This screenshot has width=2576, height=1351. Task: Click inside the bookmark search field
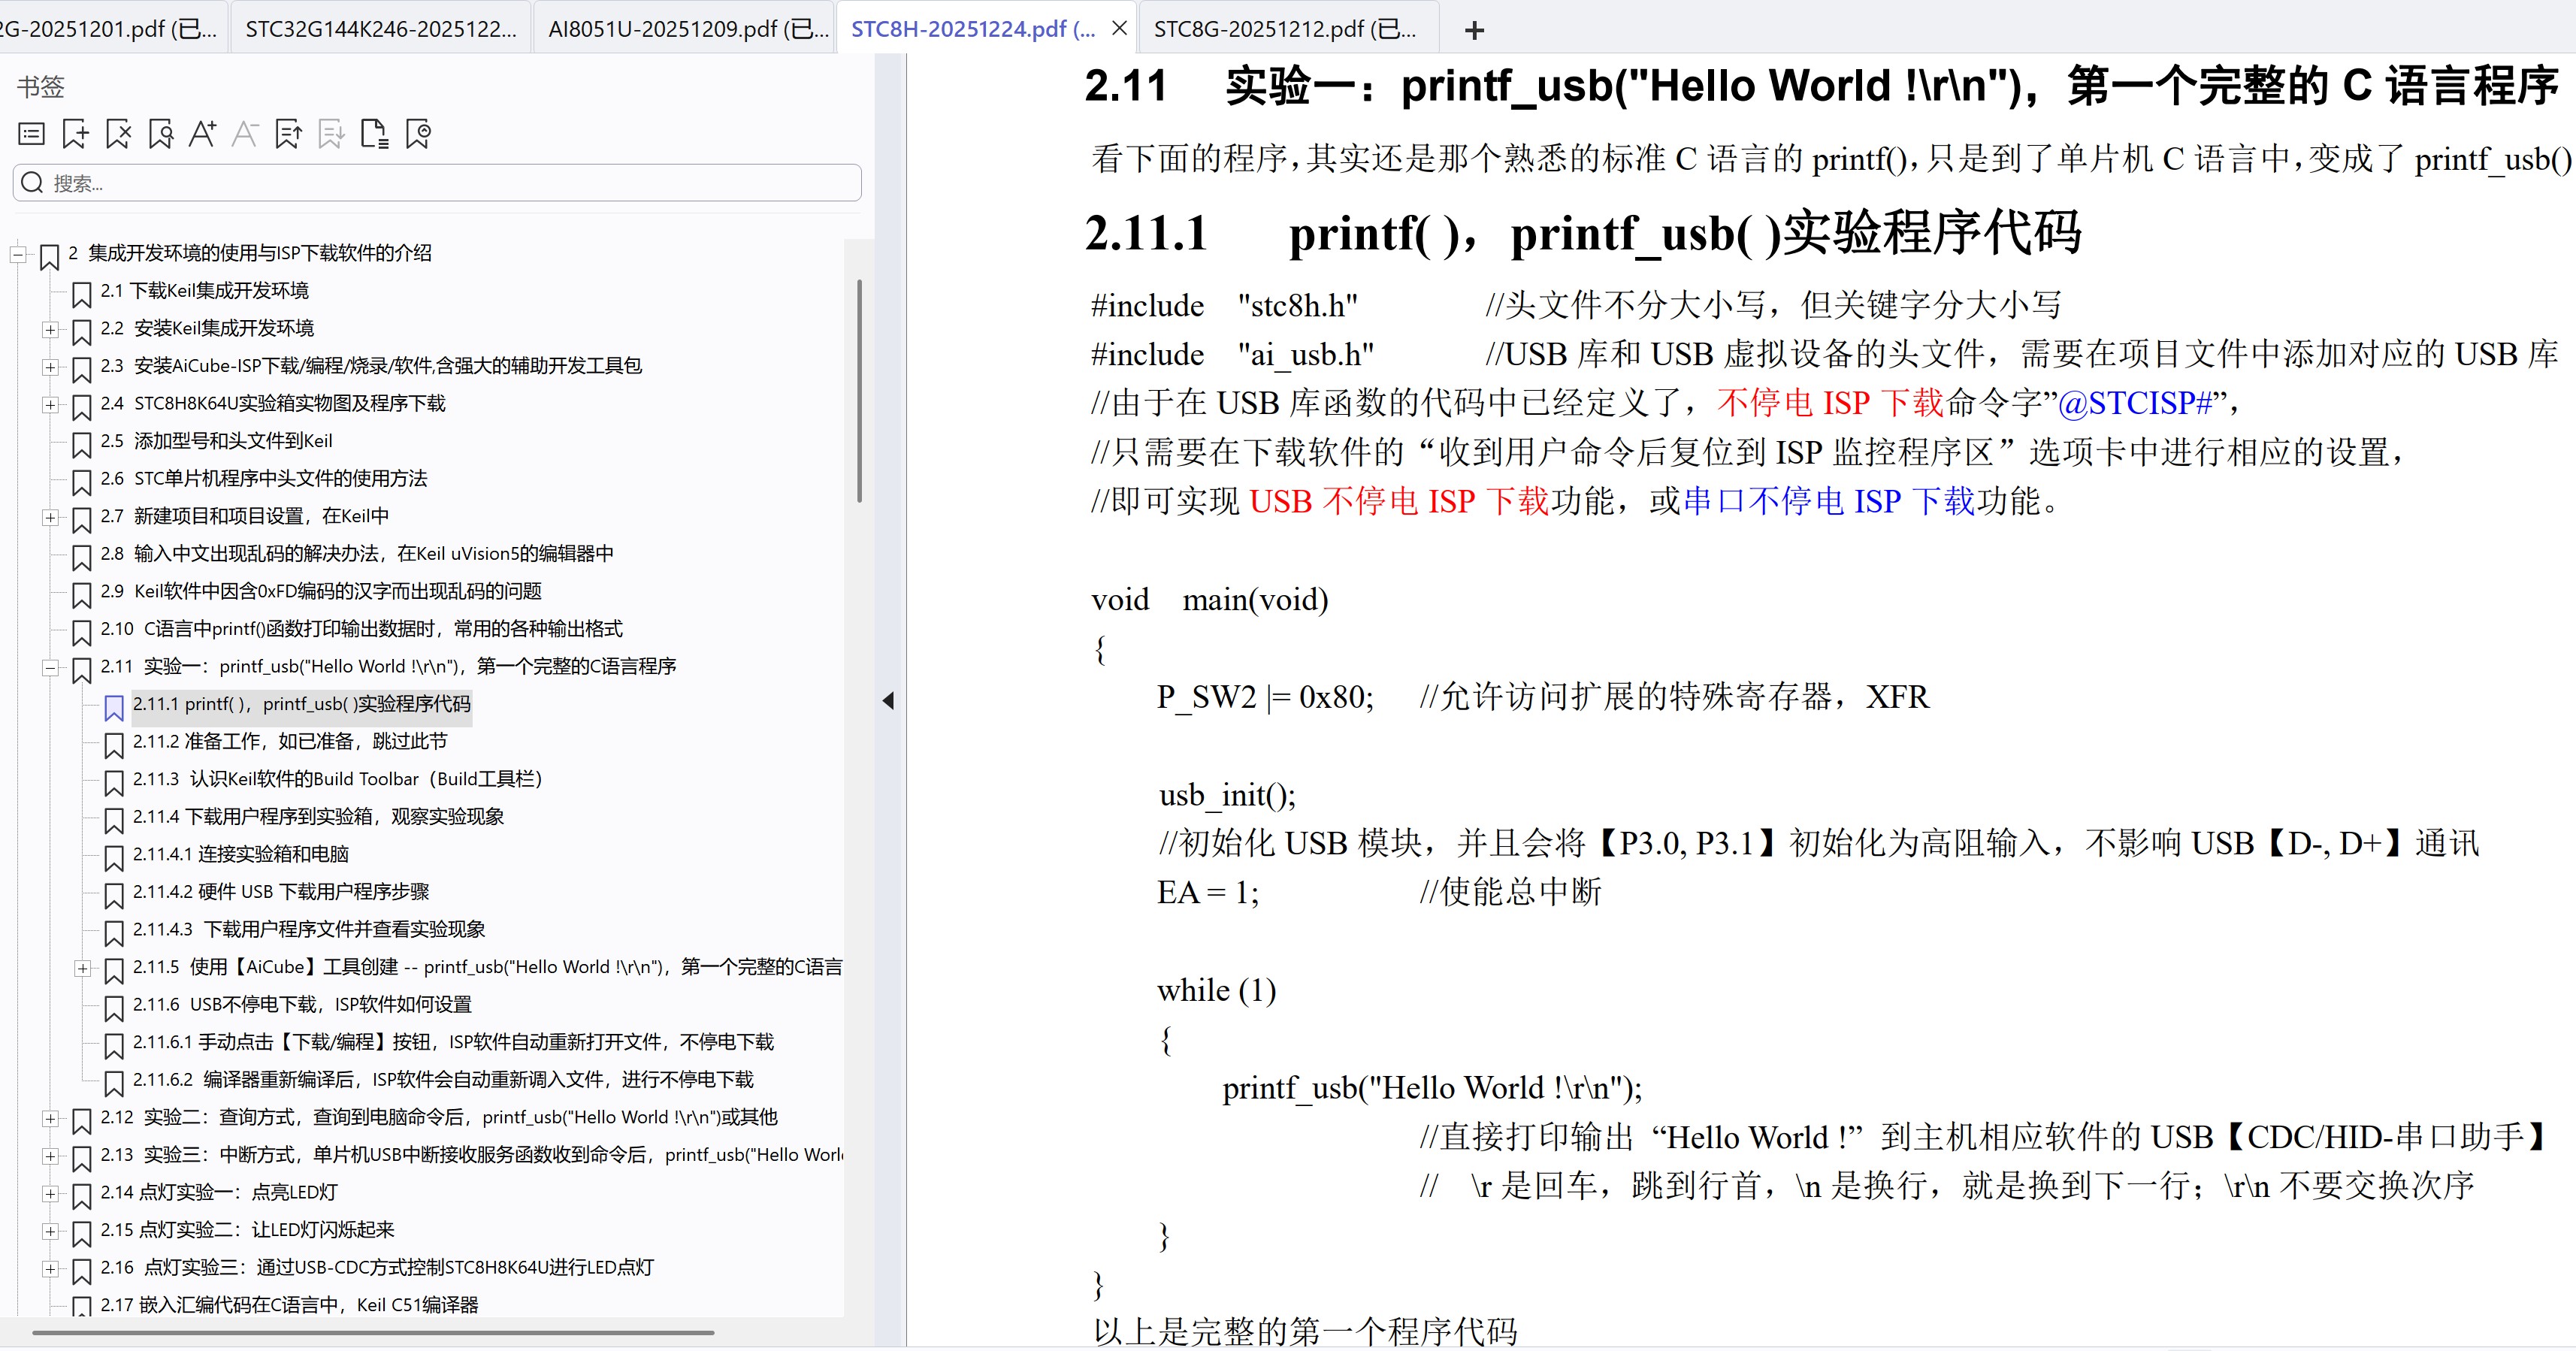[x=435, y=182]
